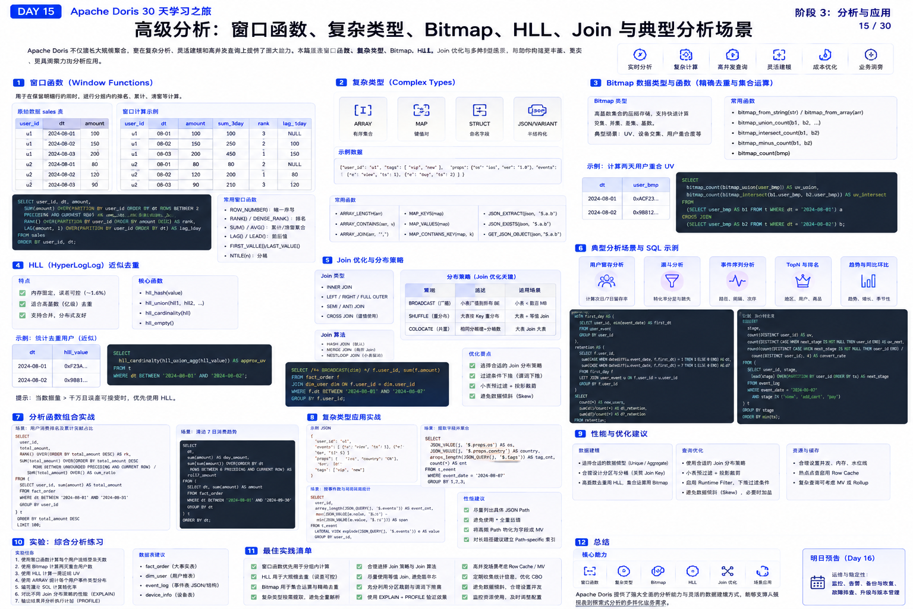Viewport: 913px width, 609px height.
Task: Select the STRUCT type icon
Action: click(x=480, y=110)
